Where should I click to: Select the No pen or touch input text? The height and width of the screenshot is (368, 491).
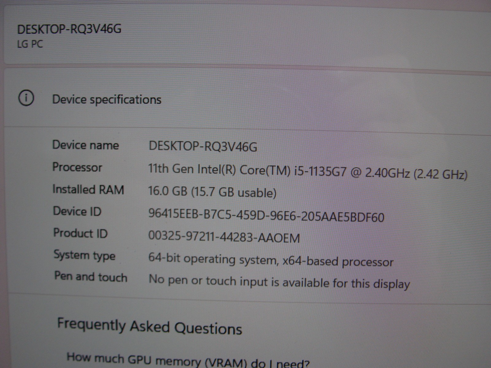[279, 282]
